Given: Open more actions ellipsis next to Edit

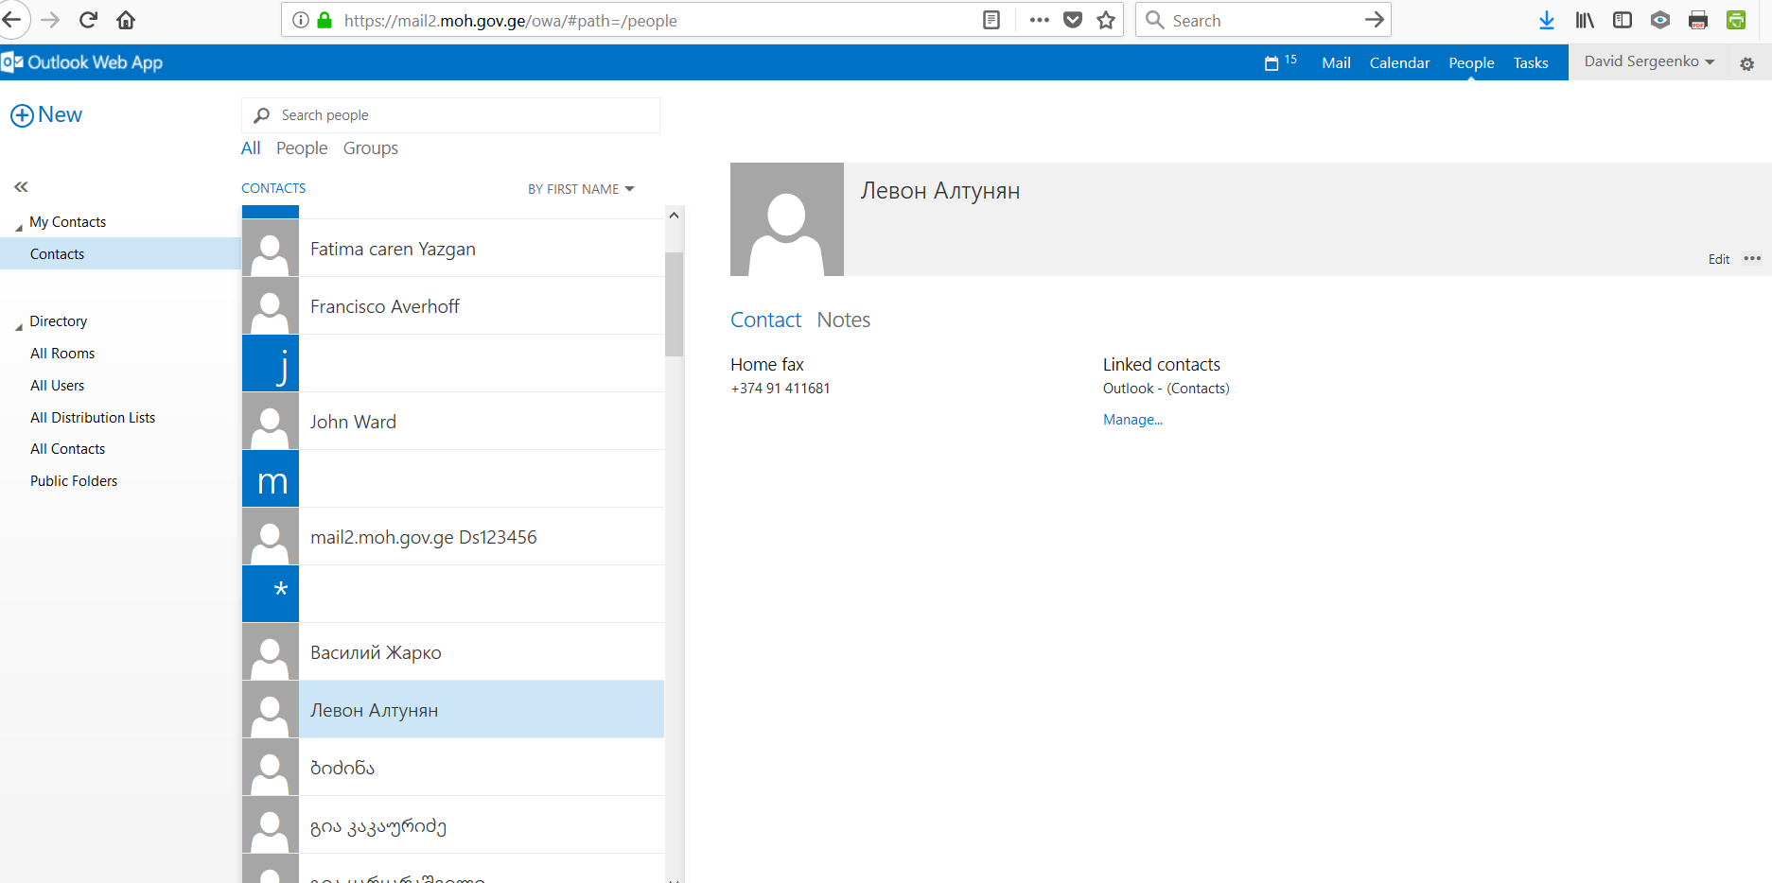Looking at the screenshot, I should [x=1752, y=258].
